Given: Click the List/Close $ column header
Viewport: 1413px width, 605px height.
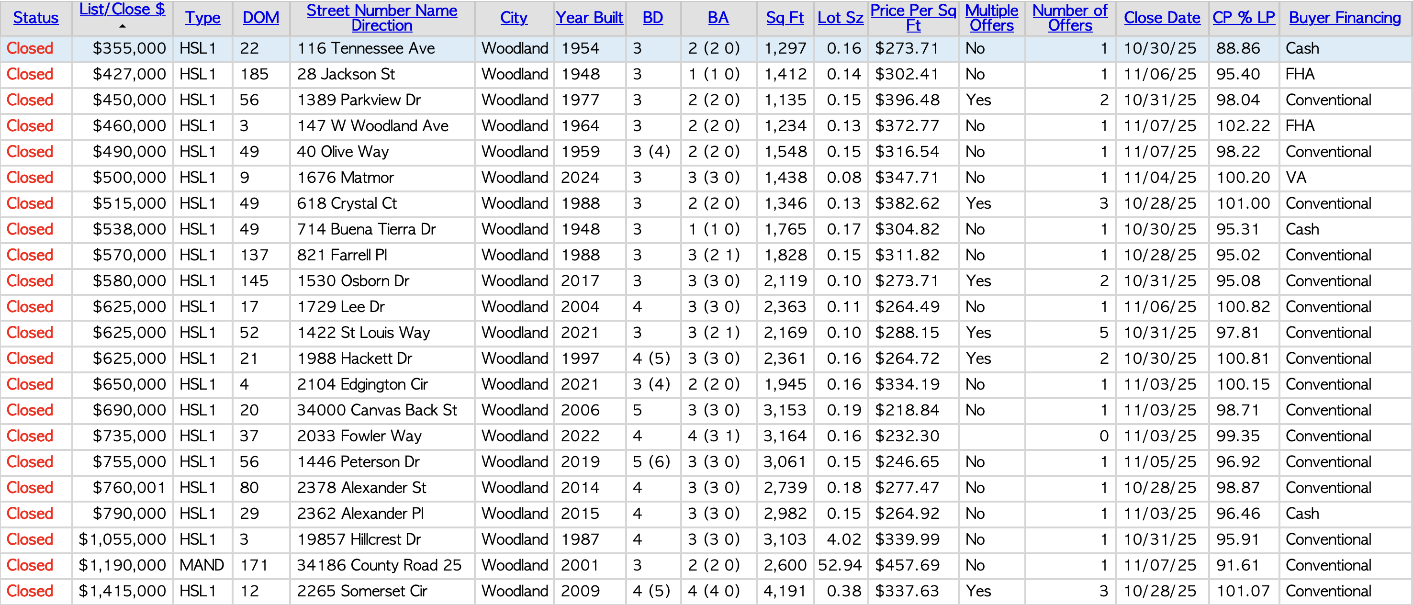Looking at the screenshot, I should pyautogui.click(x=122, y=9).
